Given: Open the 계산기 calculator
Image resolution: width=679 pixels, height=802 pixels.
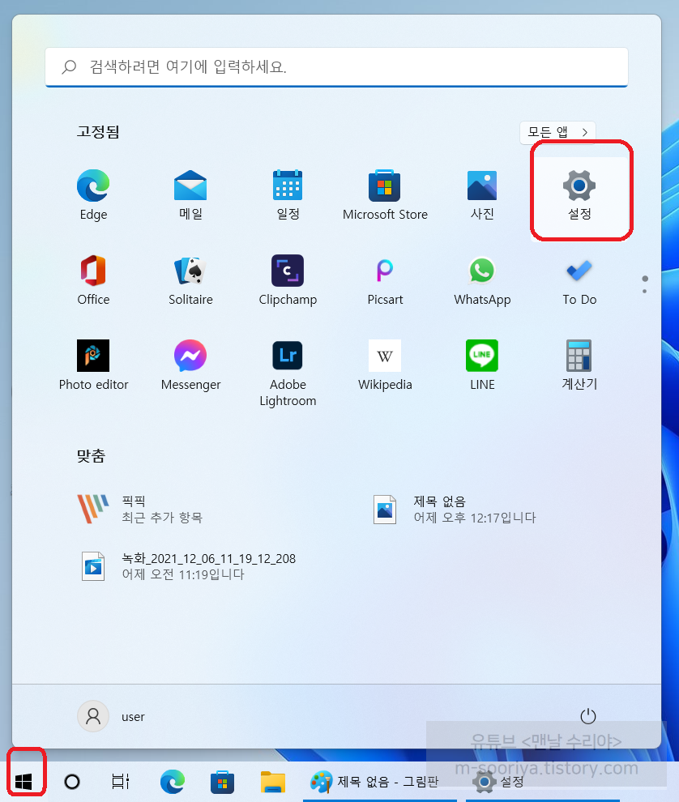Looking at the screenshot, I should 579,365.
